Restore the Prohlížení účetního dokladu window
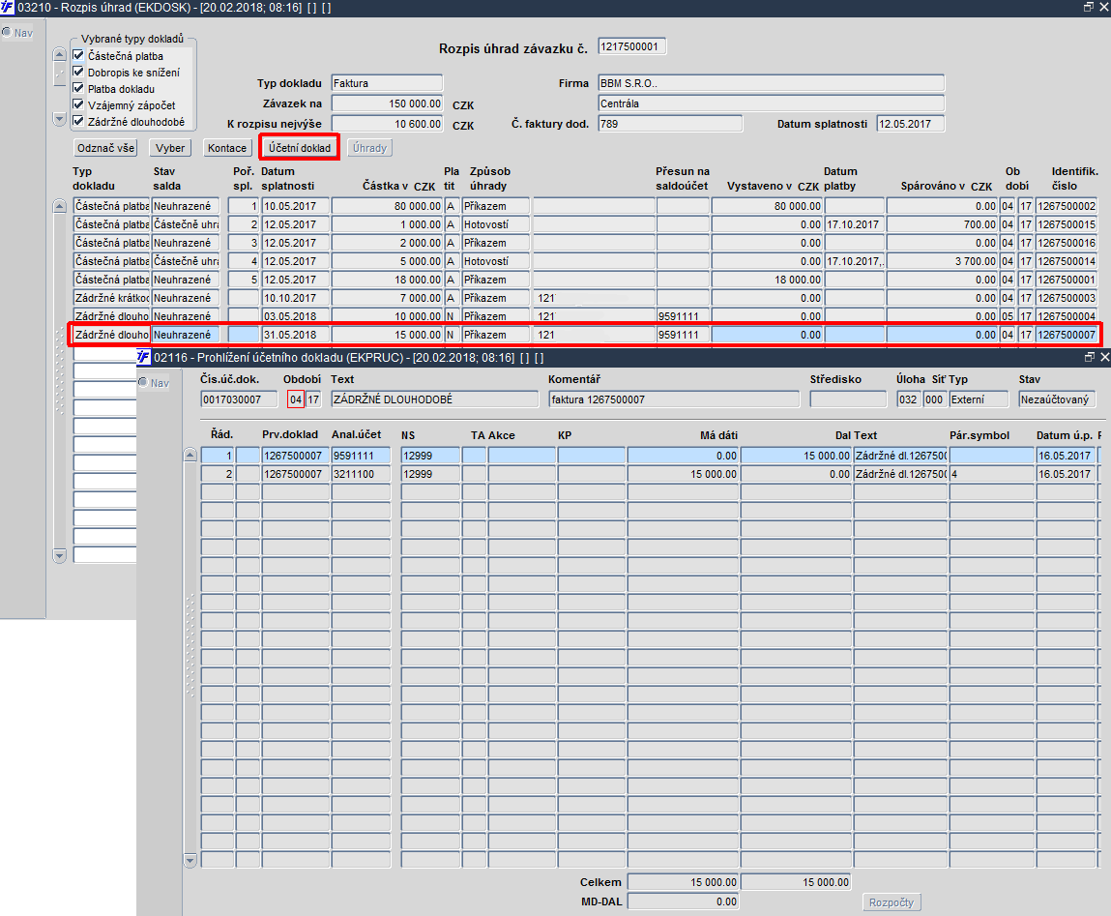This screenshot has height=916, width=1111. coord(1089,357)
